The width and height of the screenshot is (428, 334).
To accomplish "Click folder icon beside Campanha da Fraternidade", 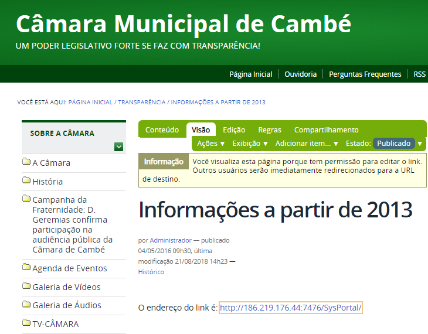I will 26,200.
